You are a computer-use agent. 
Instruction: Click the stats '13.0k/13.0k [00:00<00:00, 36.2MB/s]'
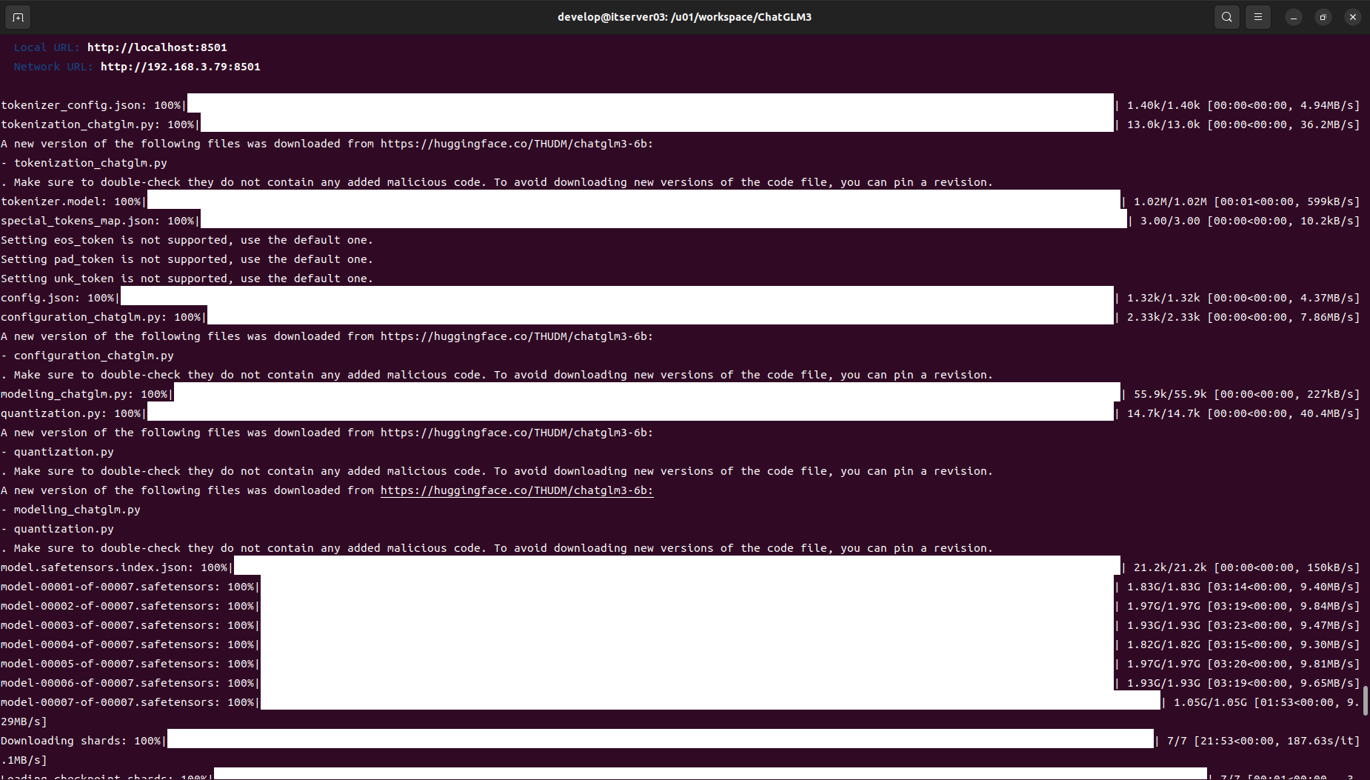tap(1243, 124)
